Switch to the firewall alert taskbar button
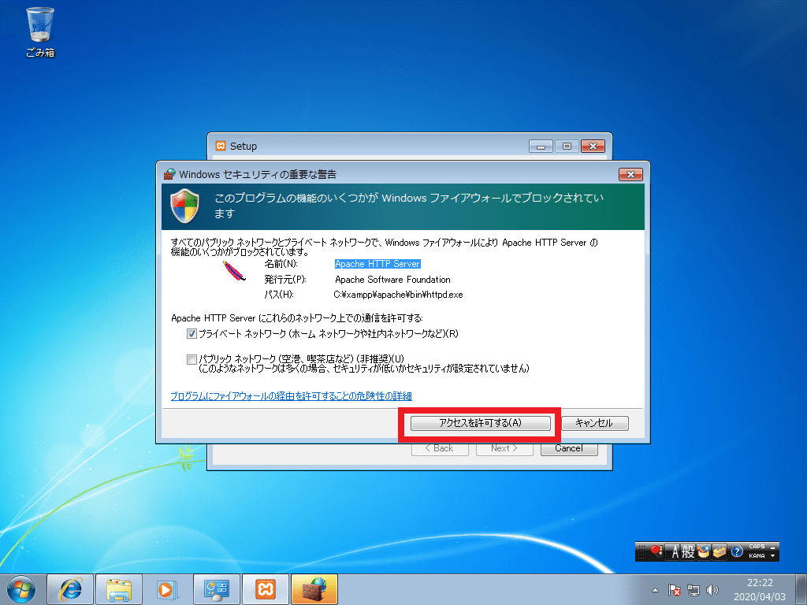807x605 pixels. [314, 589]
